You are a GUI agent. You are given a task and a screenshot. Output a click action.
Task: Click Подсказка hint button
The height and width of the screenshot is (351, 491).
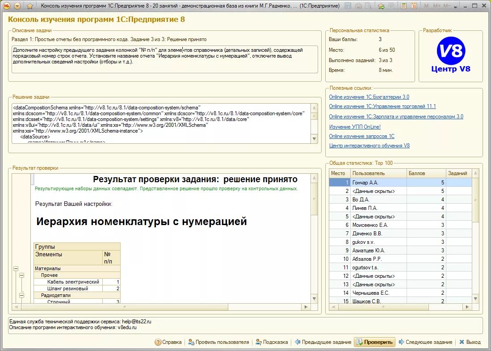[272, 342]
